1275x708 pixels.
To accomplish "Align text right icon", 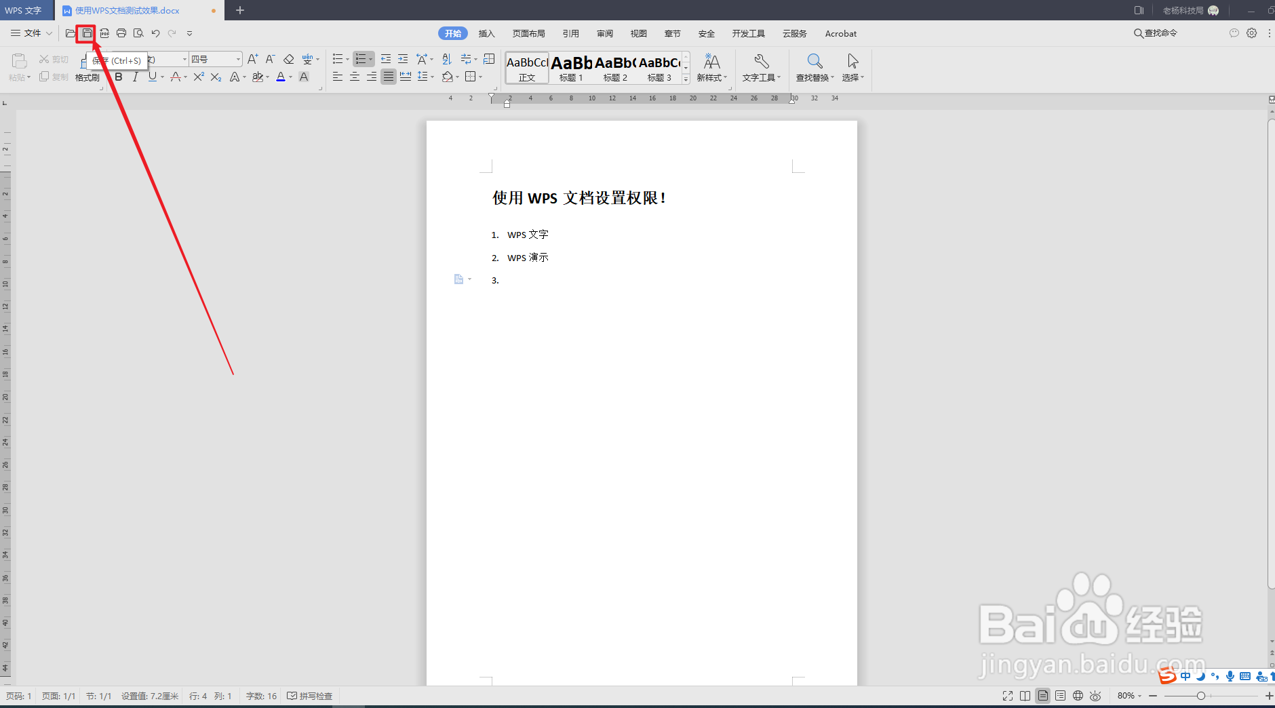I will point(372,77).
